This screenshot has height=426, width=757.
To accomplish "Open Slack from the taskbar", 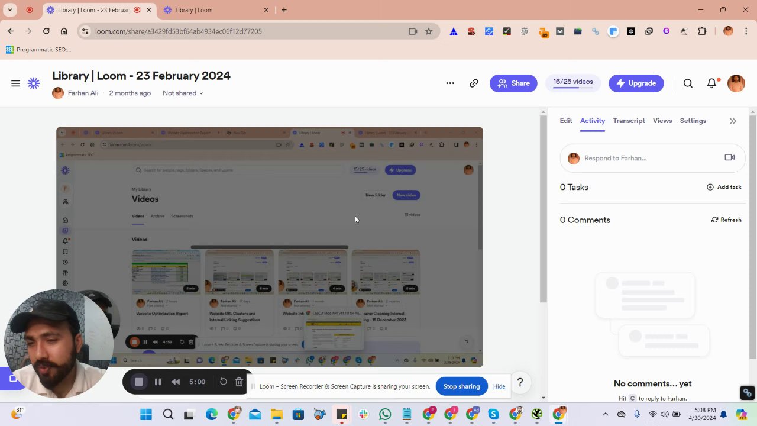I will (x=363, y=415).
